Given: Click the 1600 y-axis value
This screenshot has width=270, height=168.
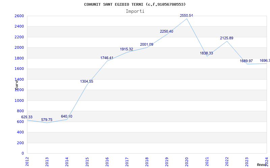Looking at the screenshot, I should point(19,69).
